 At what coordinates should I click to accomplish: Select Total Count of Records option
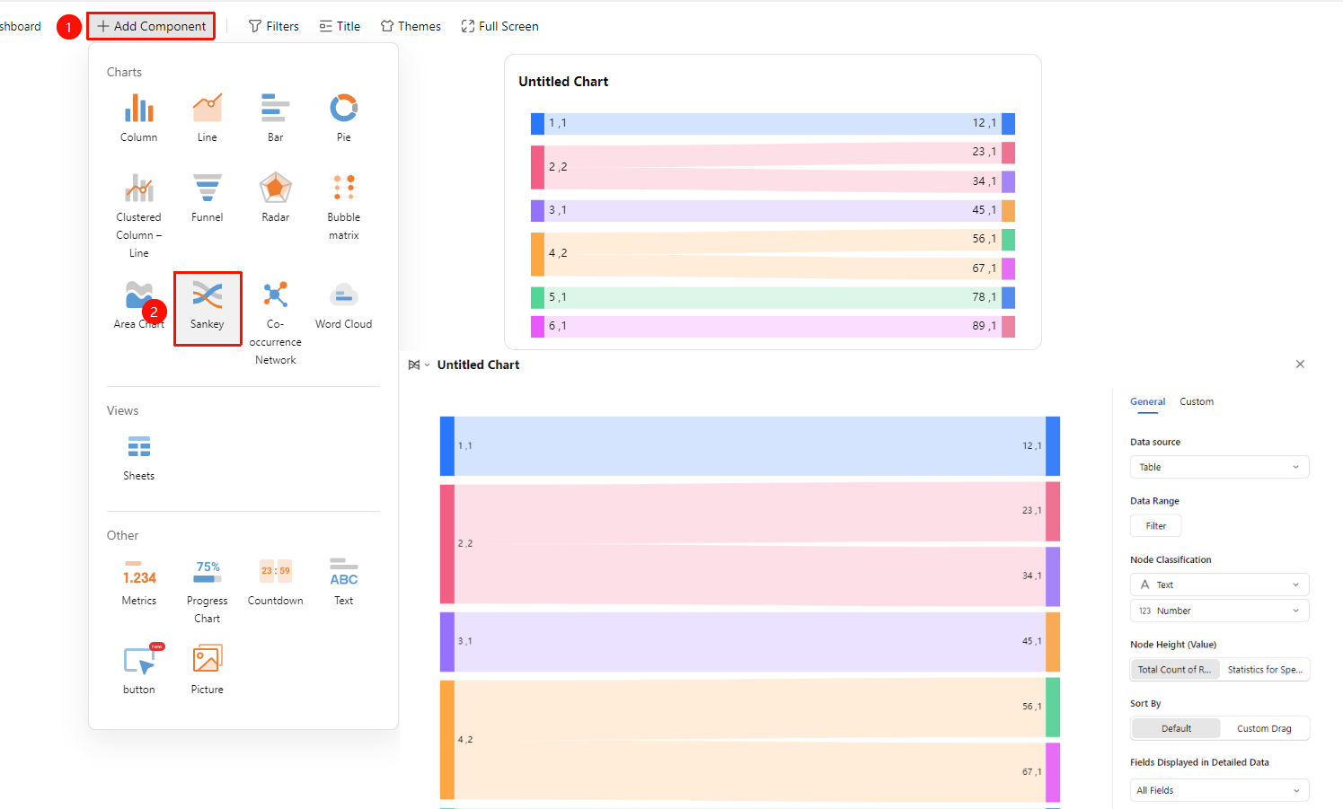[1175, 670]
